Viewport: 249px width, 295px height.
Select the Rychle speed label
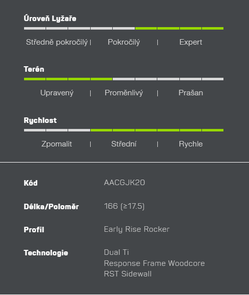(x=190, y=144)
